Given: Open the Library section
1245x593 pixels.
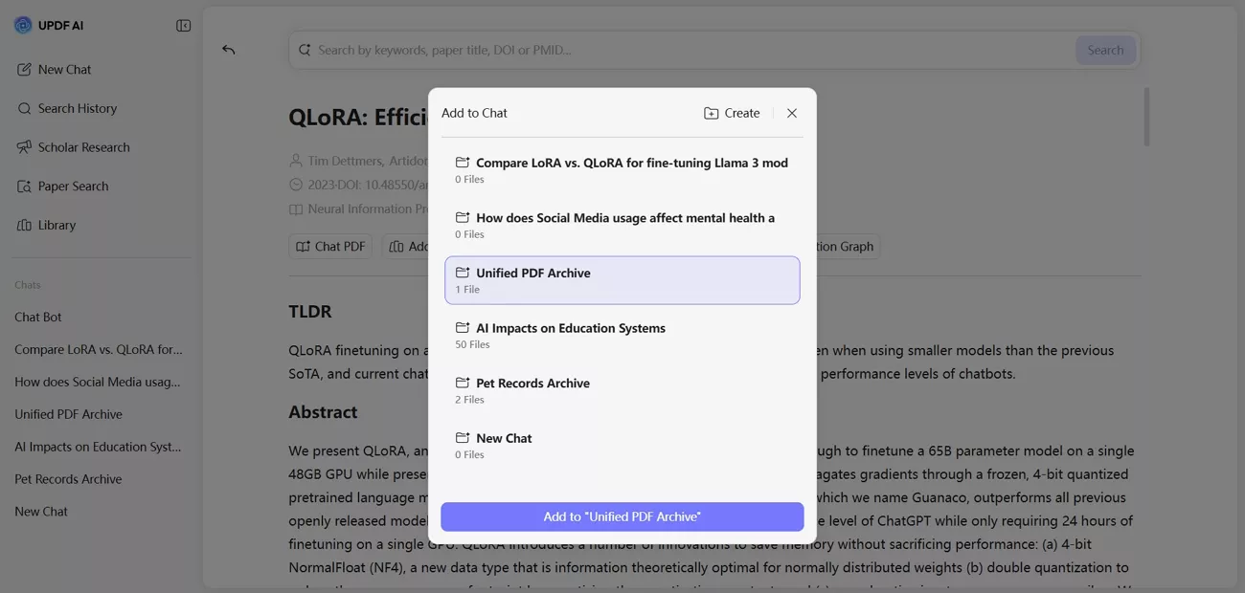Looking at the screenshot, I should 57,226.
